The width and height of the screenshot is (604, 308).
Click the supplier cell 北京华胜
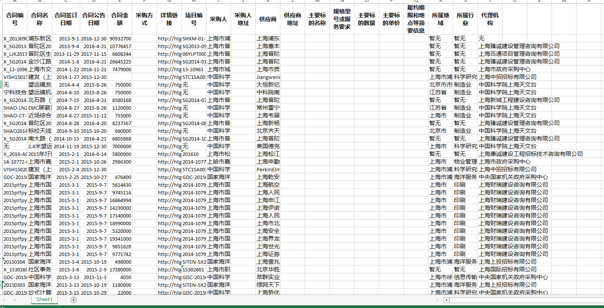(x=268, y=269)
